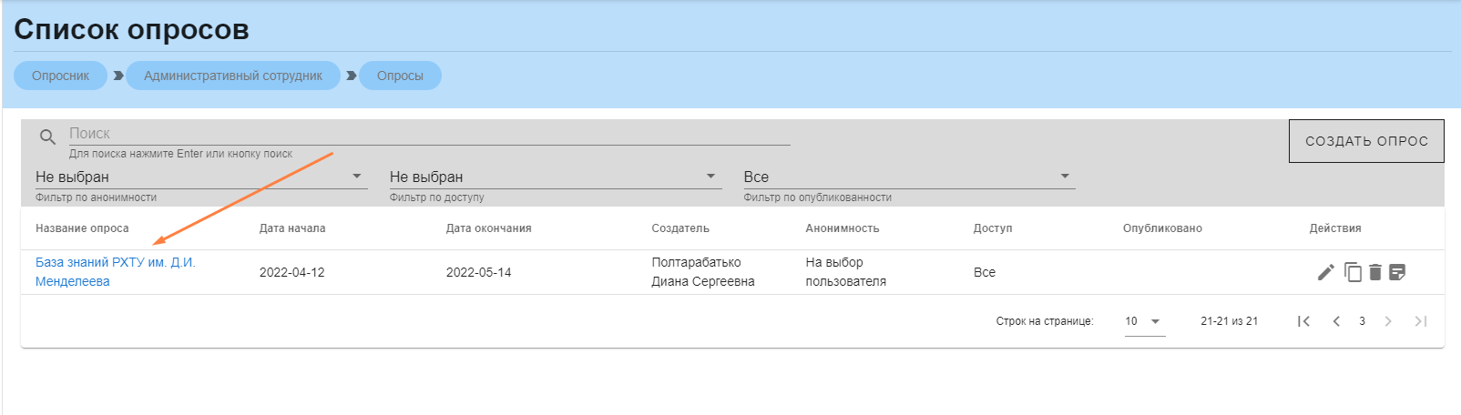The width and height of the screenshot is (1461, 415).
Task: Expand the Фильтр по доступу dropdown
Action: (554, 177)
